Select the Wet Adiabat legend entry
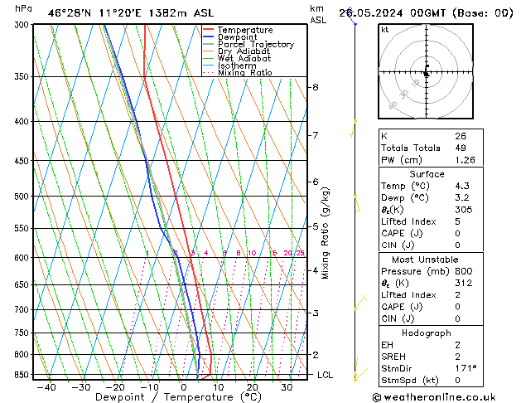Image resolution: width=521 pixels, height=403 pixels. coord(244,58)
